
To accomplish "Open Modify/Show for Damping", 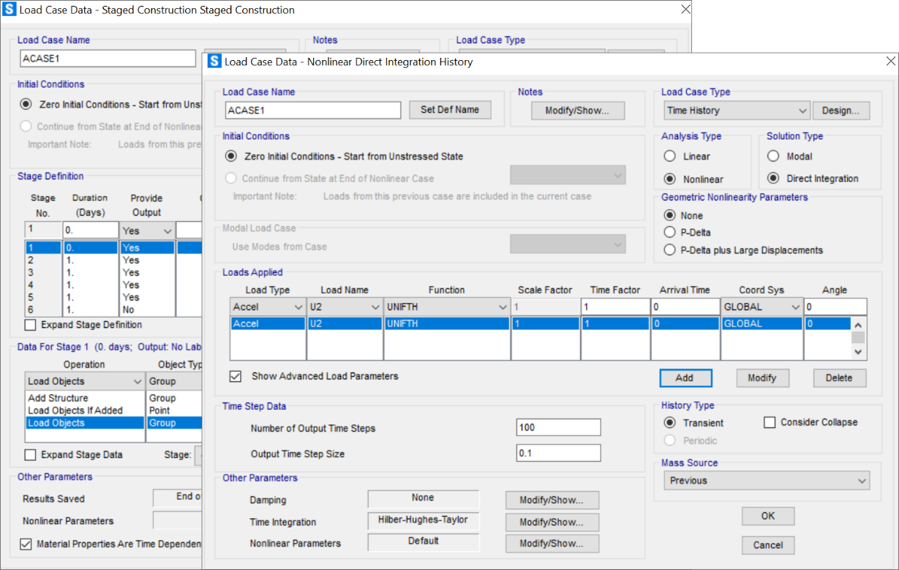I will point(552,500).
